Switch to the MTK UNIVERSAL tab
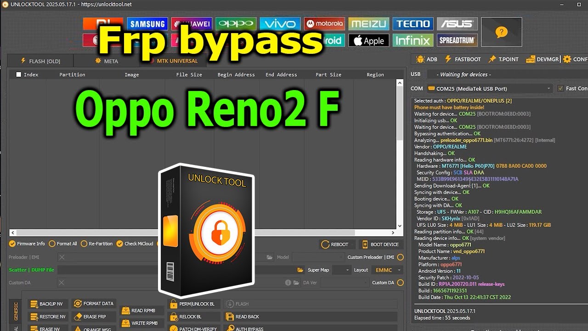Viewport: 588px width, 331px height. 174,61
